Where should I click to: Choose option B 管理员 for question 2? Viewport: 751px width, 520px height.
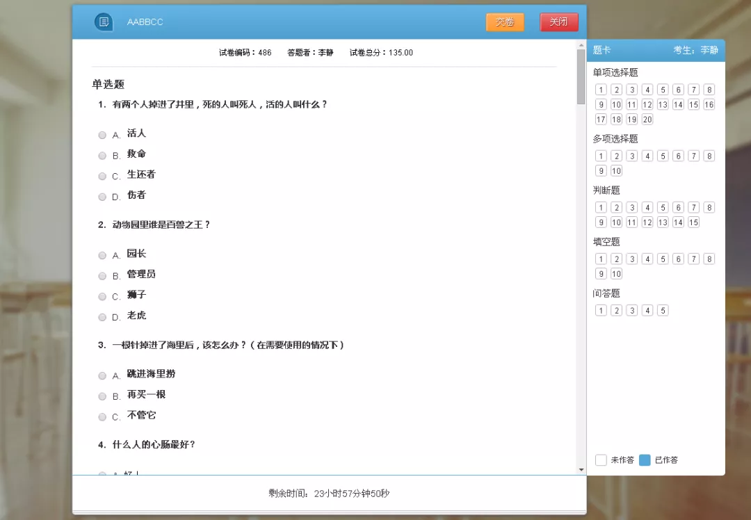click(x=102, y=276)
